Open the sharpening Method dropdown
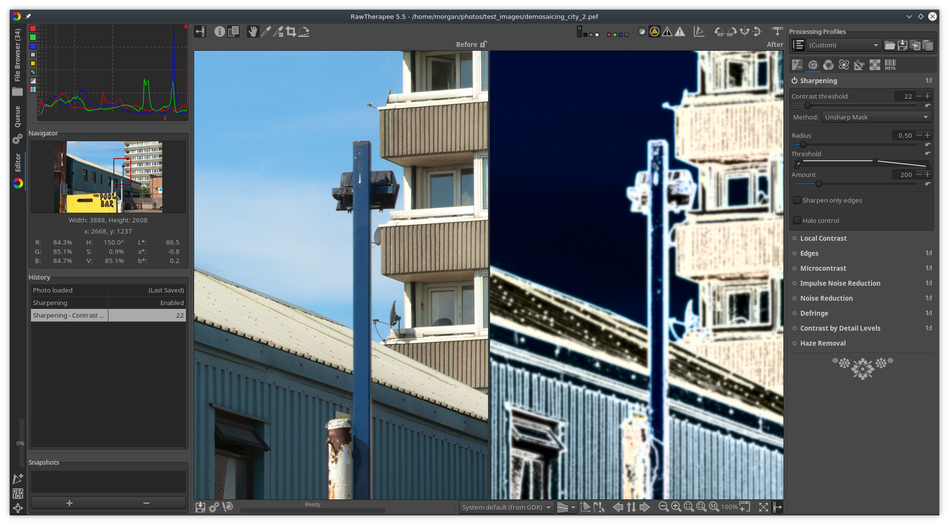 (876, 117)
